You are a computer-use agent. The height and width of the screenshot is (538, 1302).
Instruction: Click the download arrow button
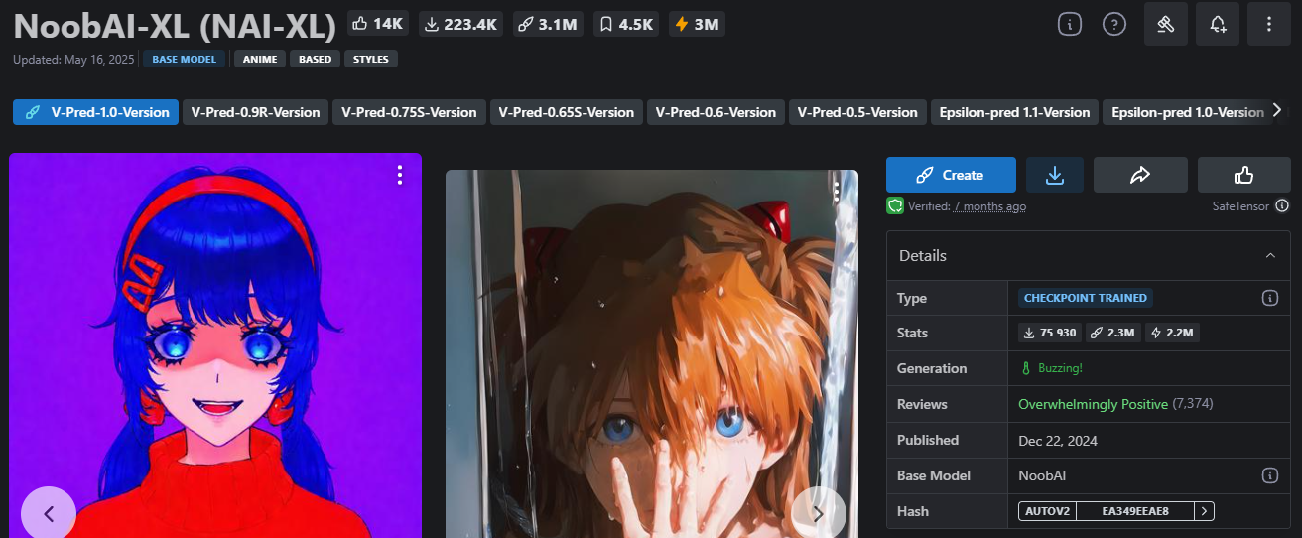(x=1055, y=175)
